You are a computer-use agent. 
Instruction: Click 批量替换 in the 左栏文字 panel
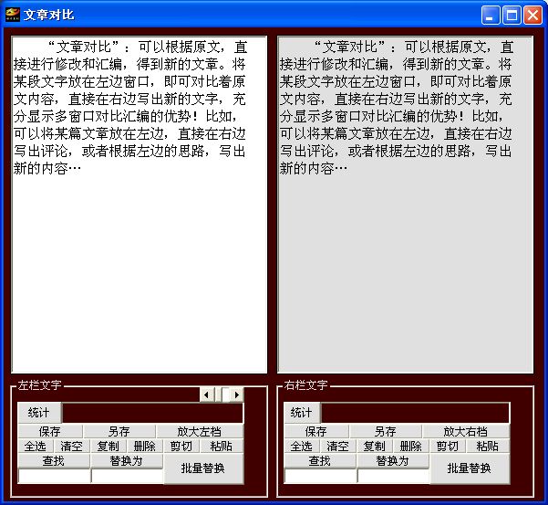click(203, 468)
